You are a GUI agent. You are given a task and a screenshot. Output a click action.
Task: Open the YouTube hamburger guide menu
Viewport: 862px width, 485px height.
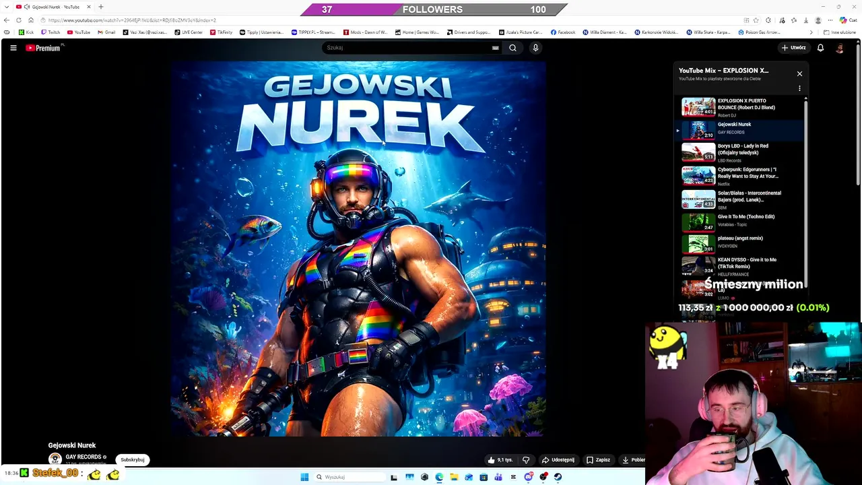tap(13, 48)
